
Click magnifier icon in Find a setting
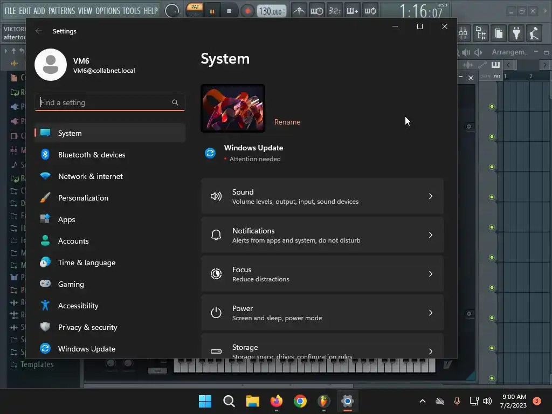coord(175,102)
